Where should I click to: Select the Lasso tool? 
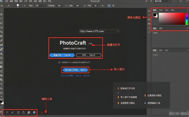click(1, 23)
